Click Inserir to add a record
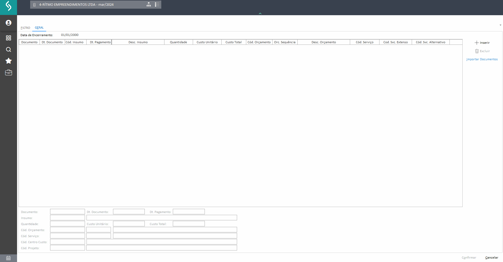The image size is (503, 262). click(x=482, y=43)
